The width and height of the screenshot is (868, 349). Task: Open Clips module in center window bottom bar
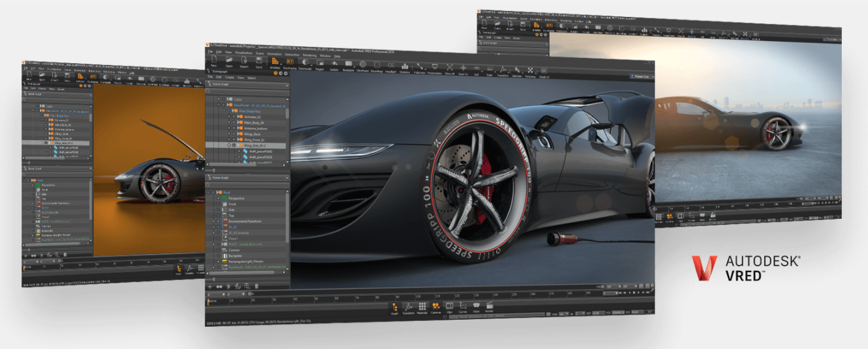pyautogui.click(x=449, y=307)
